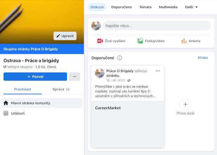Viewport: 217px width, 155px height.
Task: Click the globe privacy icon on post
Action: point(129,80)
